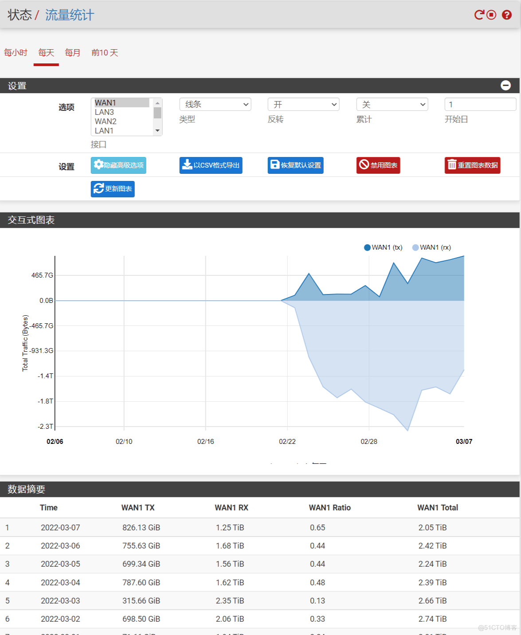This screenshot has height=635, width=521.
Task: Click the 2022-03-03 date cell
Action: pos(60,601)
